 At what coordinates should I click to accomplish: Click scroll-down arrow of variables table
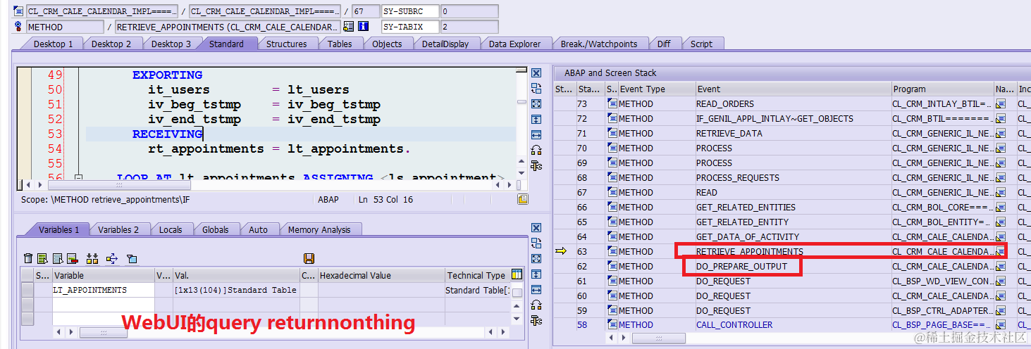click(x=517, y=319)
